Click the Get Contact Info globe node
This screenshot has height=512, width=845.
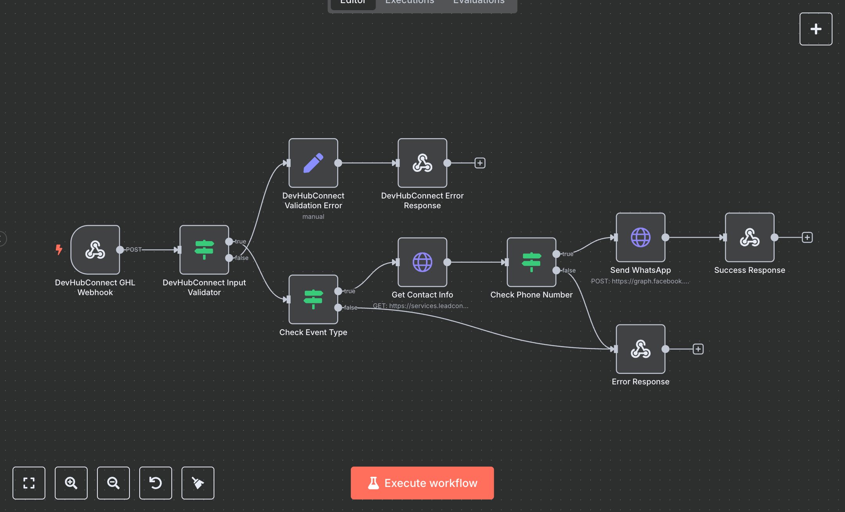(x=422, y=262)
